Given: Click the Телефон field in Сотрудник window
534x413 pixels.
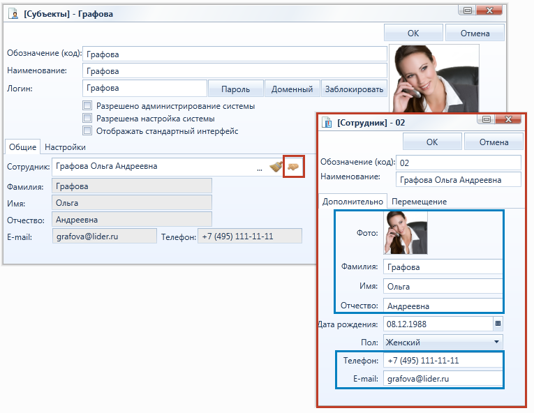Looking at the screenshot, I should (x=443, y=360).
